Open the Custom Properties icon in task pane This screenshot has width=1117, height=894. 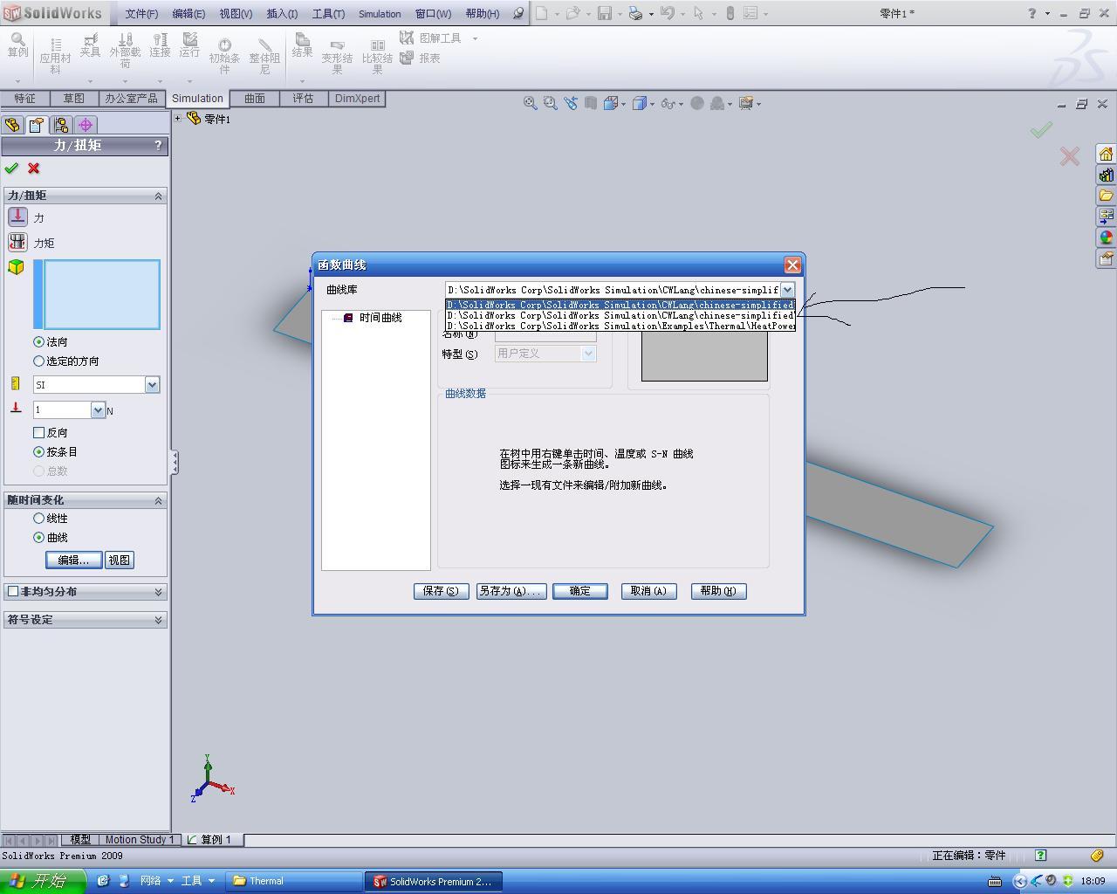[1107, 258]
